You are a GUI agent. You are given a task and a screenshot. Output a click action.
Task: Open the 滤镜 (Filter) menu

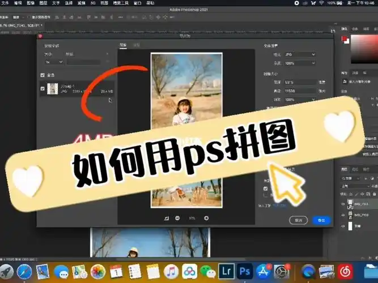pos(82,3)
